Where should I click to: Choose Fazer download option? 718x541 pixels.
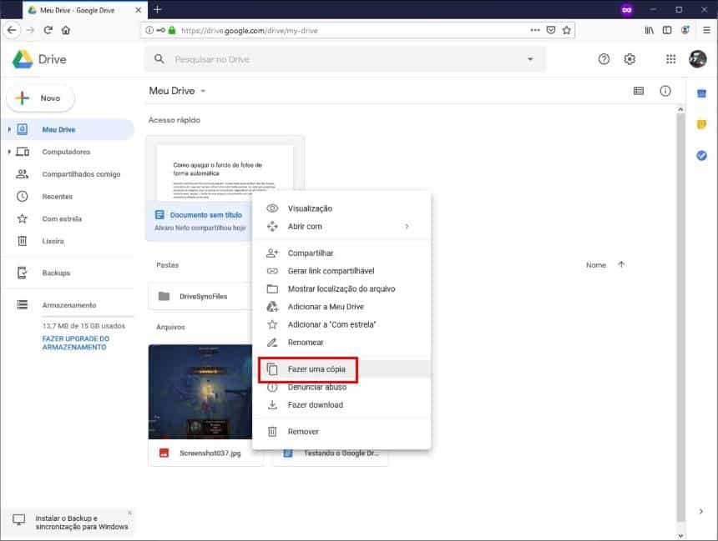[x=341, y=405]
